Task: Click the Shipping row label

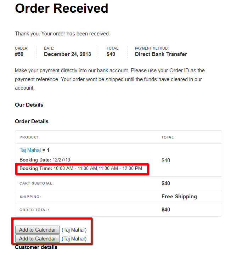Action: (x=30, y=197)
